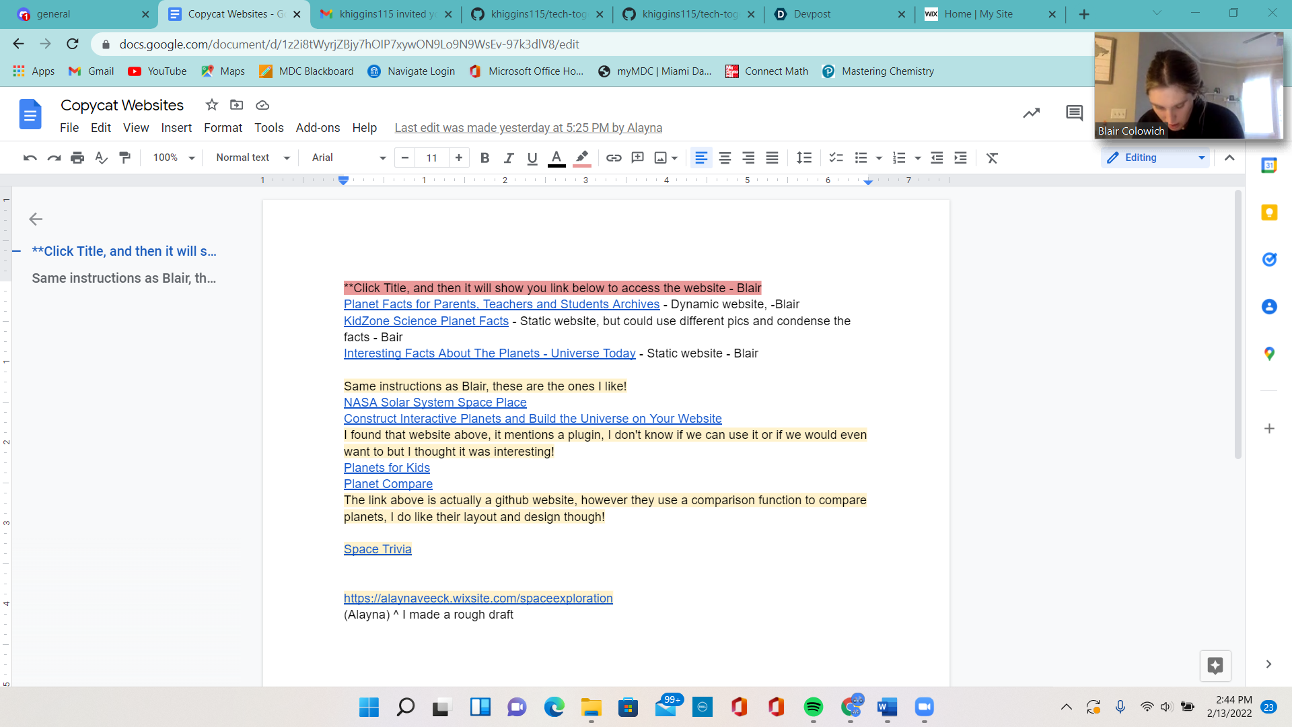Viewport: 1292px width, 727px height.
Task: Click the Insert link icon
Action: click(613, 158)
